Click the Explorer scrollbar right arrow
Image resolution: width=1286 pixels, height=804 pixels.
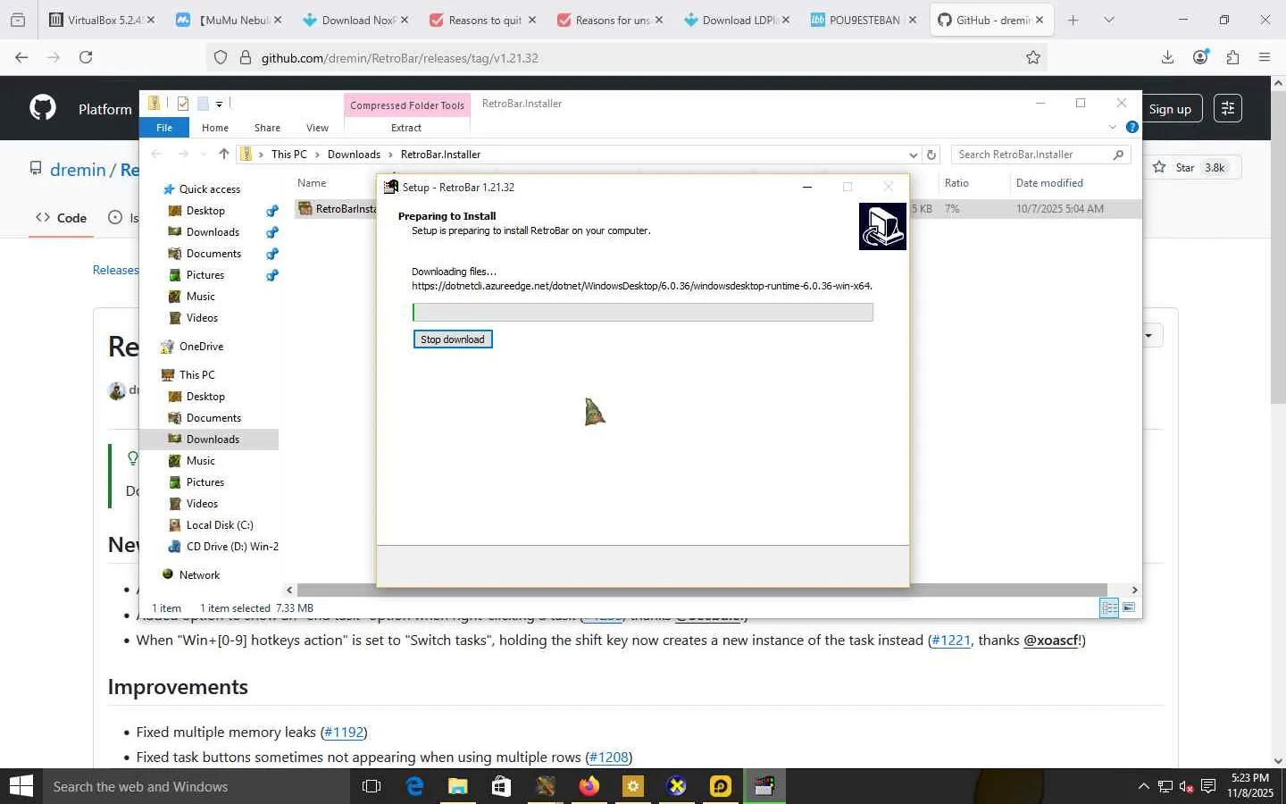(x=1134, y=590)
